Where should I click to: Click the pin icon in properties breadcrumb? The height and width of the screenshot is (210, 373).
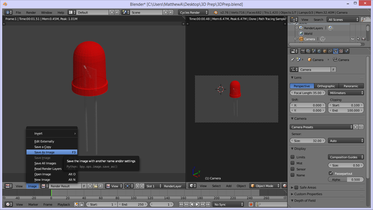pos(292,60)
